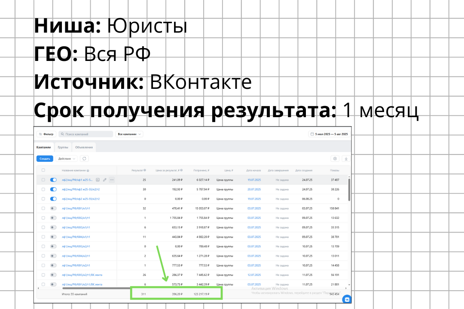
Task: Sort by the Потрачено, ₽ column header
Action: 201,170
